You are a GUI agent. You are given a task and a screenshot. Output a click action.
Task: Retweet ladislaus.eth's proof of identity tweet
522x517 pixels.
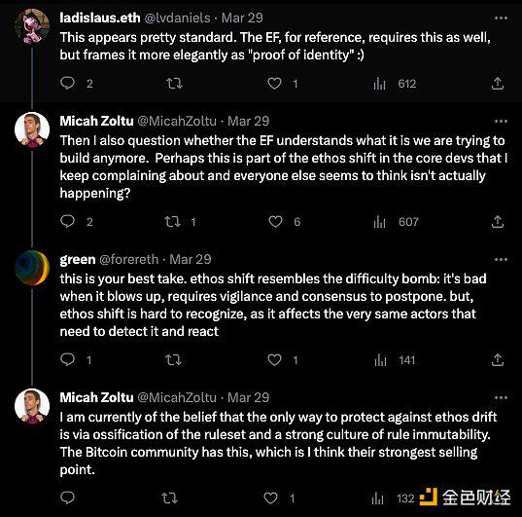174,83
